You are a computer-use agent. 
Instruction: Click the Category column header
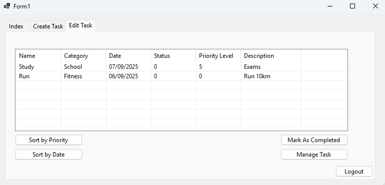coord(83,56)
